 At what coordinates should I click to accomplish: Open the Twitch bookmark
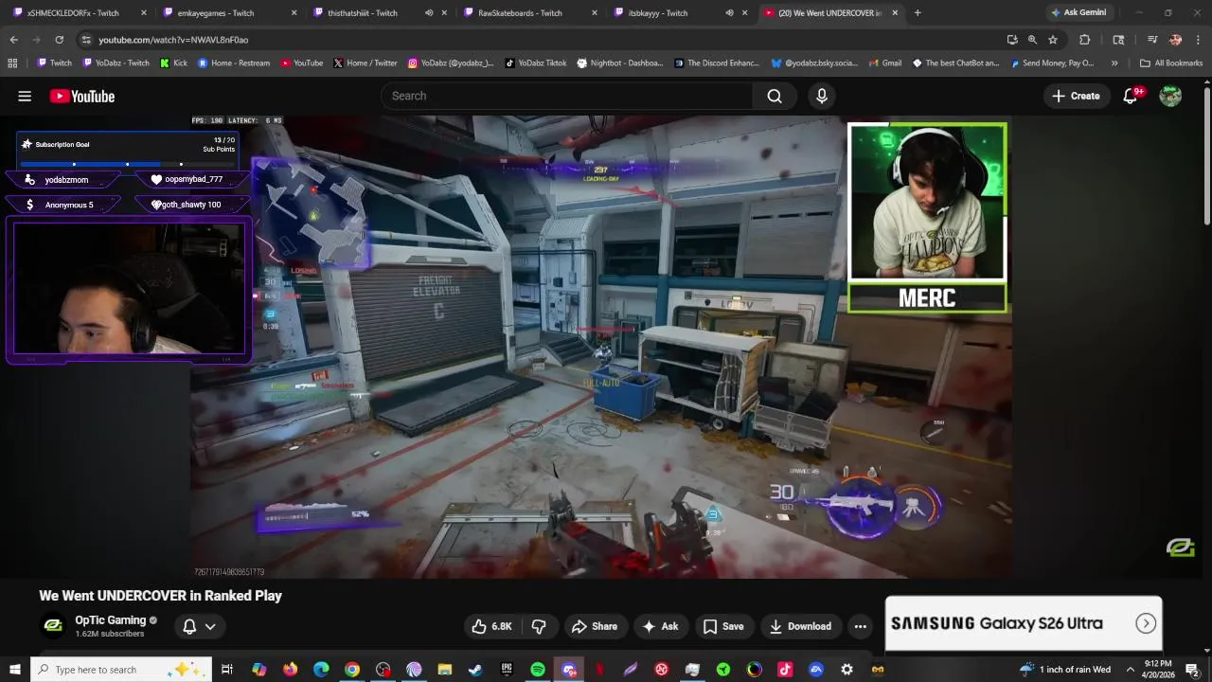coord(54,63)
